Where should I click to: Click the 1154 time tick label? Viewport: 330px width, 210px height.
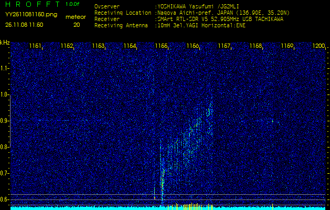(130, 46)
